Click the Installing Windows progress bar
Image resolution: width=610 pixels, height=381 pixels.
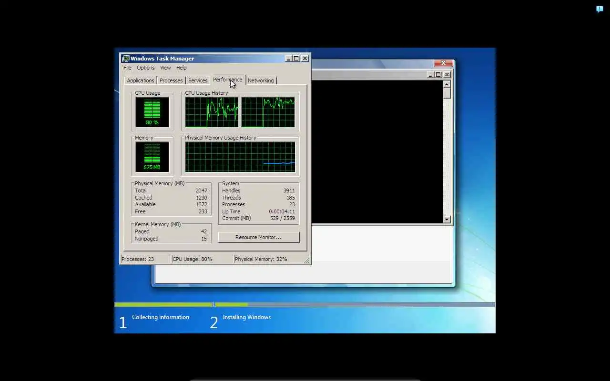(355, 304)
